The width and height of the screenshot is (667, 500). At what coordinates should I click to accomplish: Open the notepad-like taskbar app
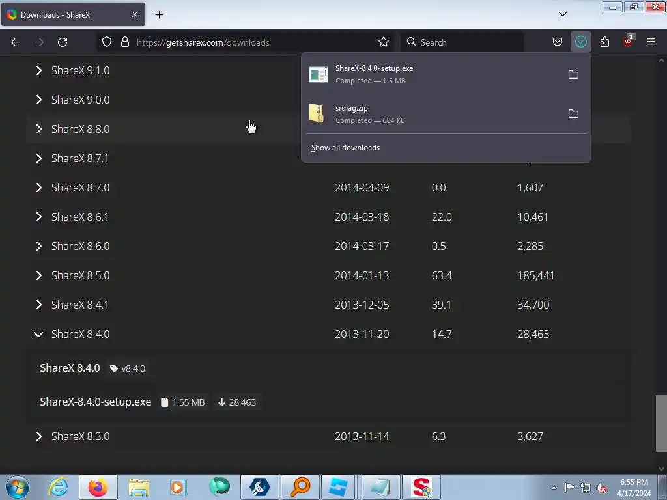coord(380,487)
